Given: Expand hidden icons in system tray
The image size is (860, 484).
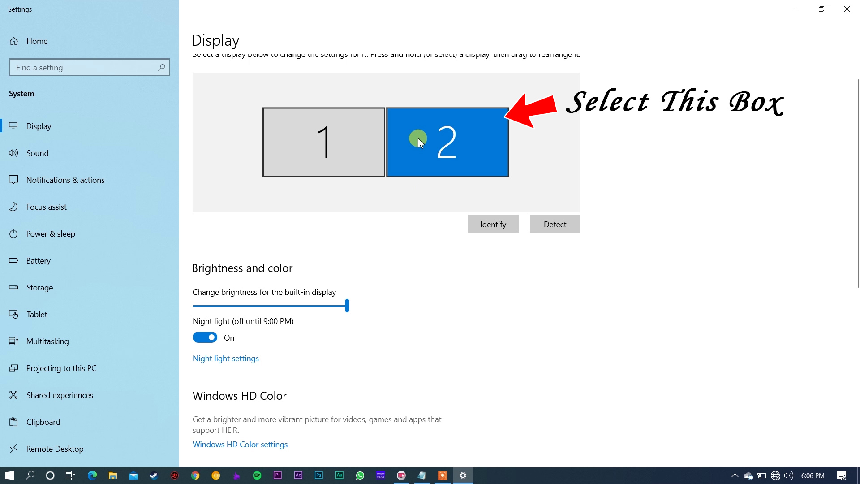Looking at the screenshot, I should point(735,476).
